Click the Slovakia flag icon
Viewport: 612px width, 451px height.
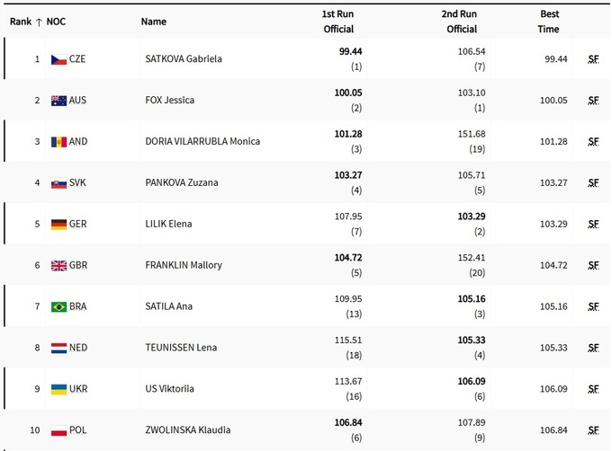(58, 183)
